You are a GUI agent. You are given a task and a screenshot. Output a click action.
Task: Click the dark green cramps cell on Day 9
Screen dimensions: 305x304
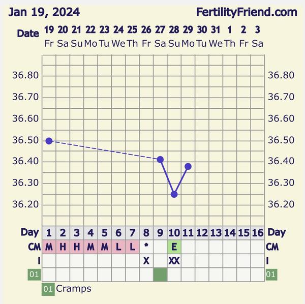click(x=160, y=275)
